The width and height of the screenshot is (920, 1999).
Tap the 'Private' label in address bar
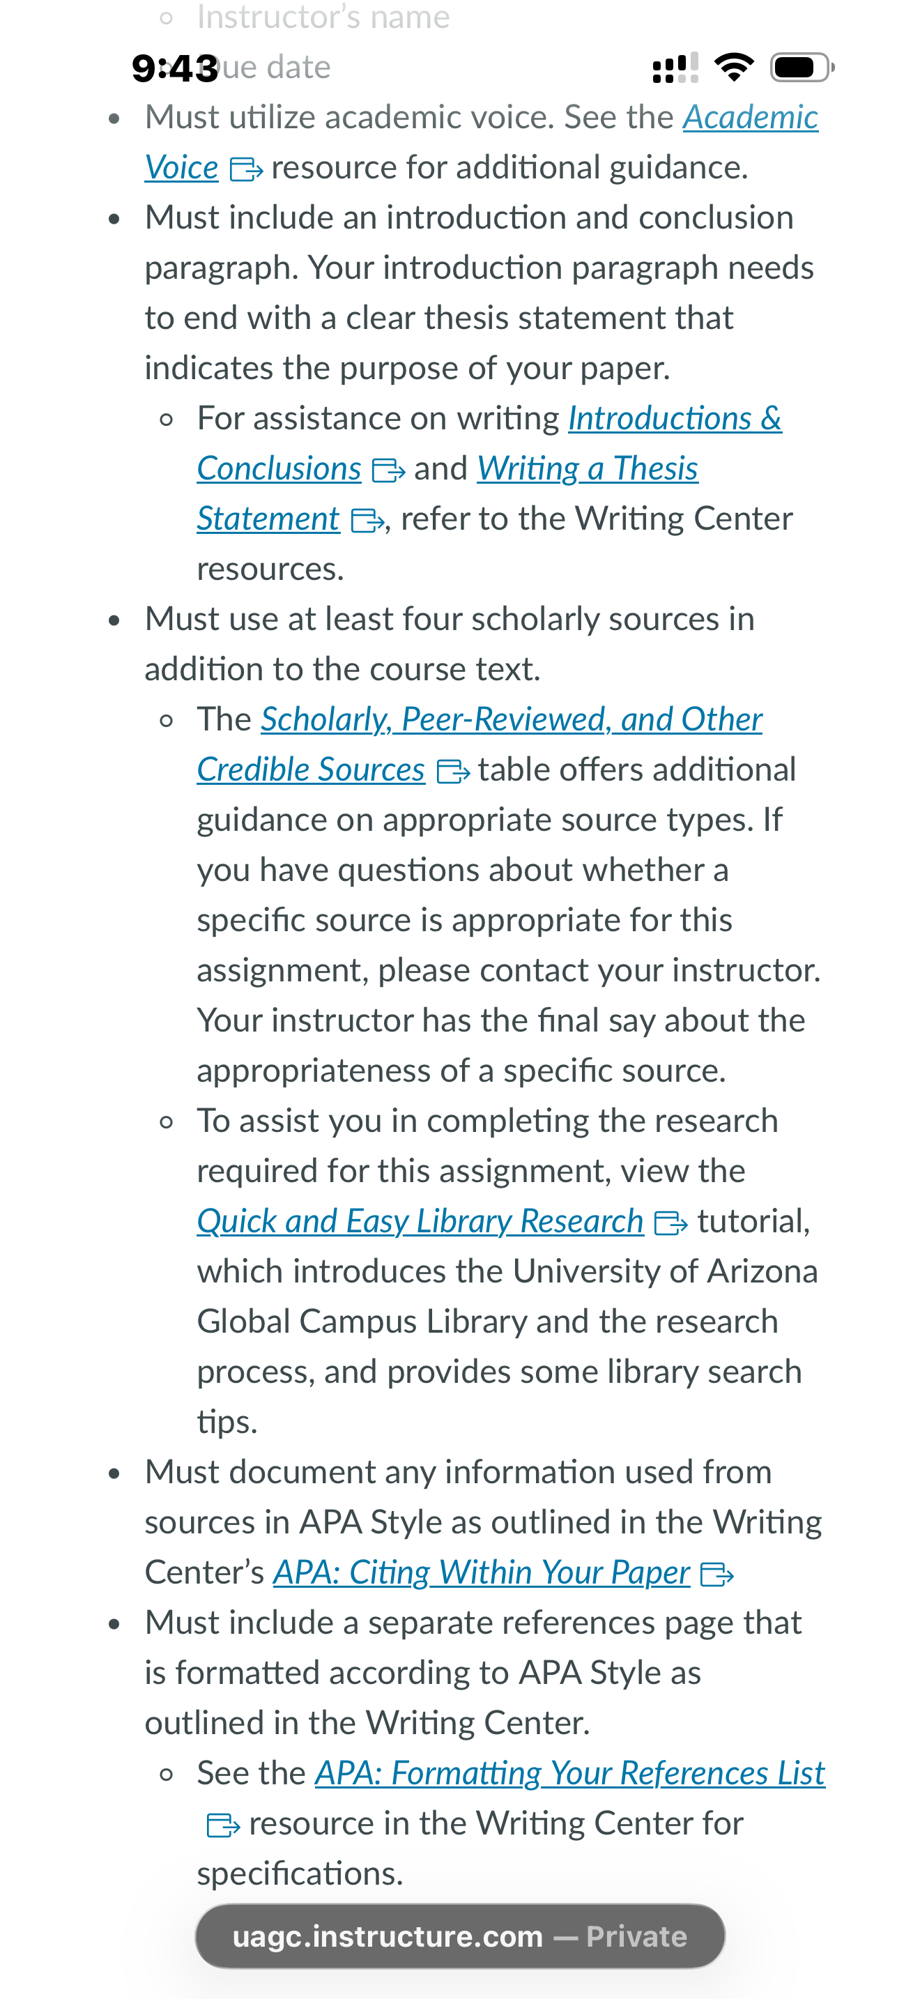(637, 1937)
